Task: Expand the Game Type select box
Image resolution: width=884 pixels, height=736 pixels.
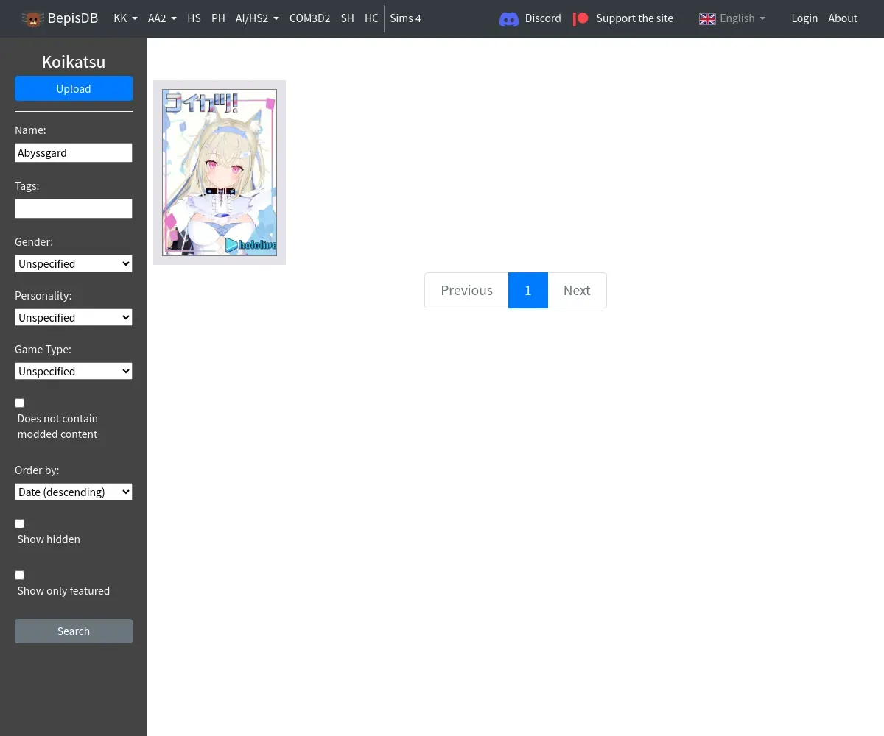Action: point(74,371)
